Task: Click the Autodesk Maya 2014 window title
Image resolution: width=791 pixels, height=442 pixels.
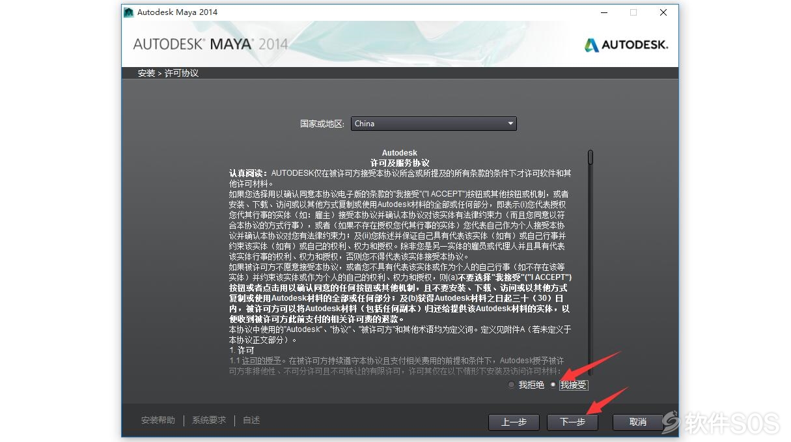Action: pos(177,12)
